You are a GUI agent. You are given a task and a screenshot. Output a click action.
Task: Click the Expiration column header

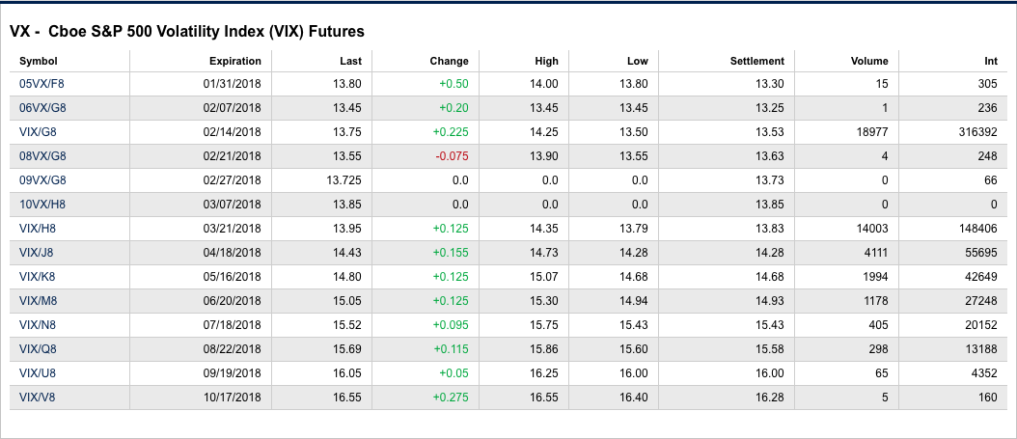[234, 61]
